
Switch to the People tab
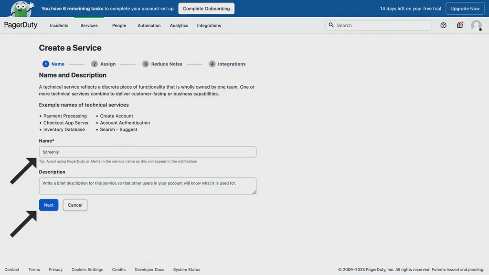coord(119,25)
